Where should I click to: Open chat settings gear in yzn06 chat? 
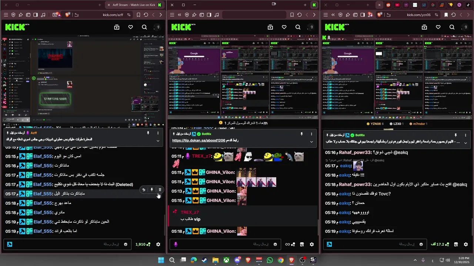click(x=466, y=244)
